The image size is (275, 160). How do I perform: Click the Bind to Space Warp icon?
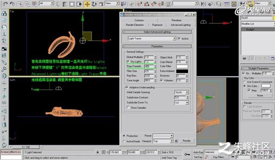tap(34, 4)
